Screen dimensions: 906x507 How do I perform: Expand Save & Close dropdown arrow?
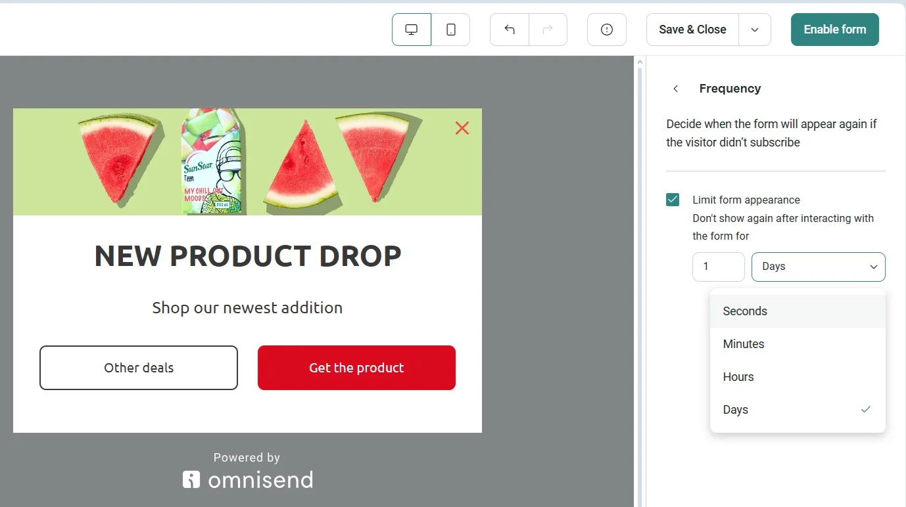[755, 30]
